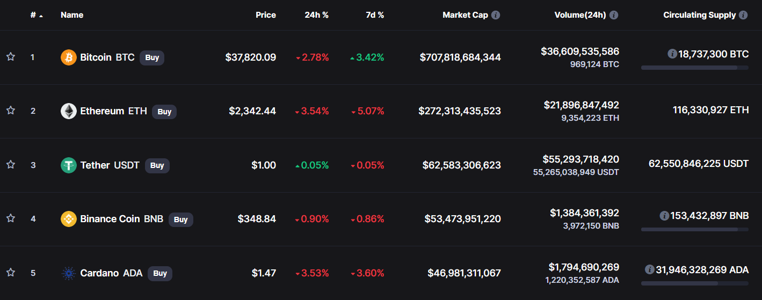762x300 pixels.
Task: Select Tether market cap $62,583,306,623
Action: [x=462, y=165]
